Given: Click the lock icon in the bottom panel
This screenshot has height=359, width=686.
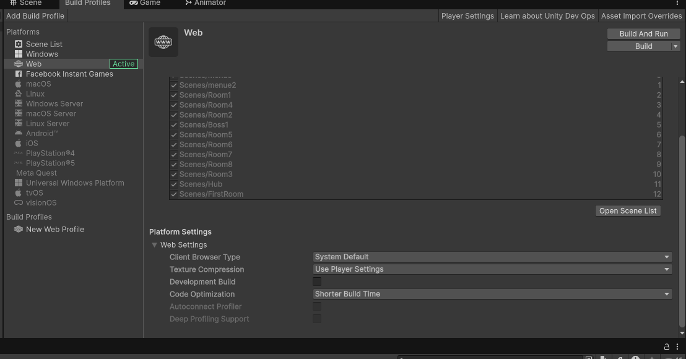Looking at the screenshot, I should point(667,347).
